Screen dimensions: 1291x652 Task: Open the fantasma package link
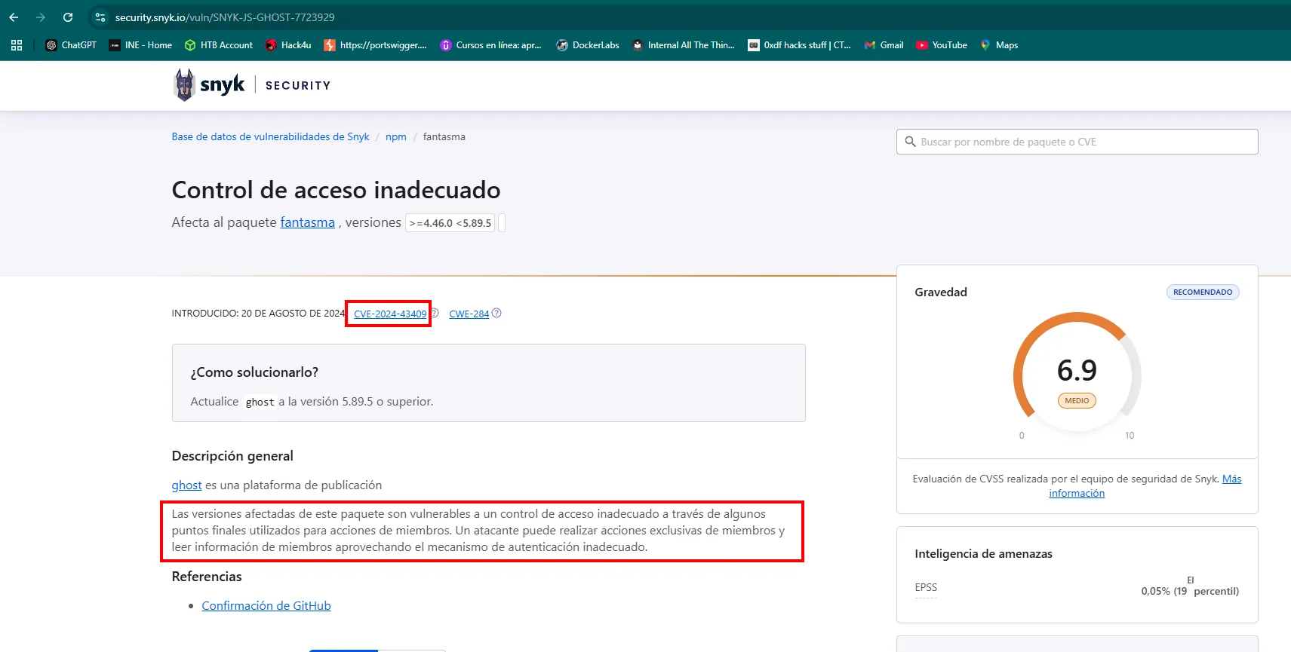point(307,222)
